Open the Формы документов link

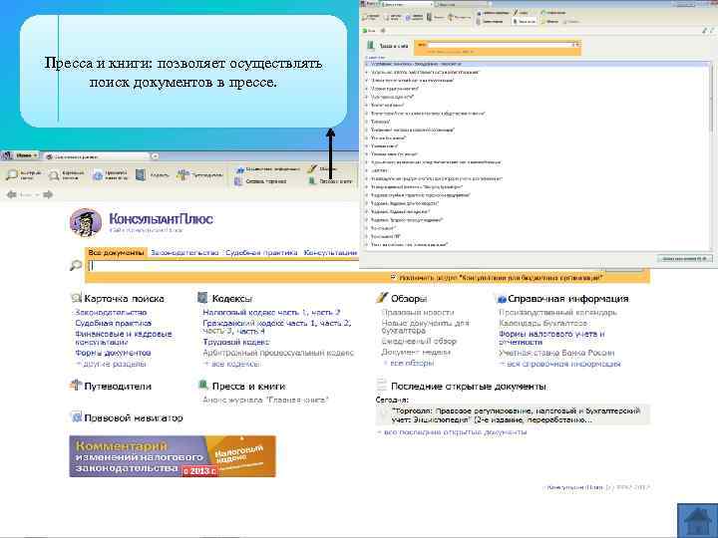point(113,353)
